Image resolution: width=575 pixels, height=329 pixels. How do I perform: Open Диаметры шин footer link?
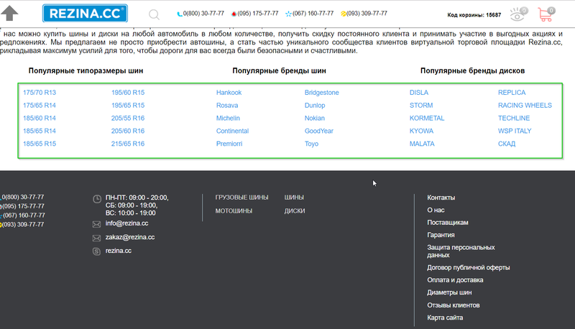tap(449, 293)
